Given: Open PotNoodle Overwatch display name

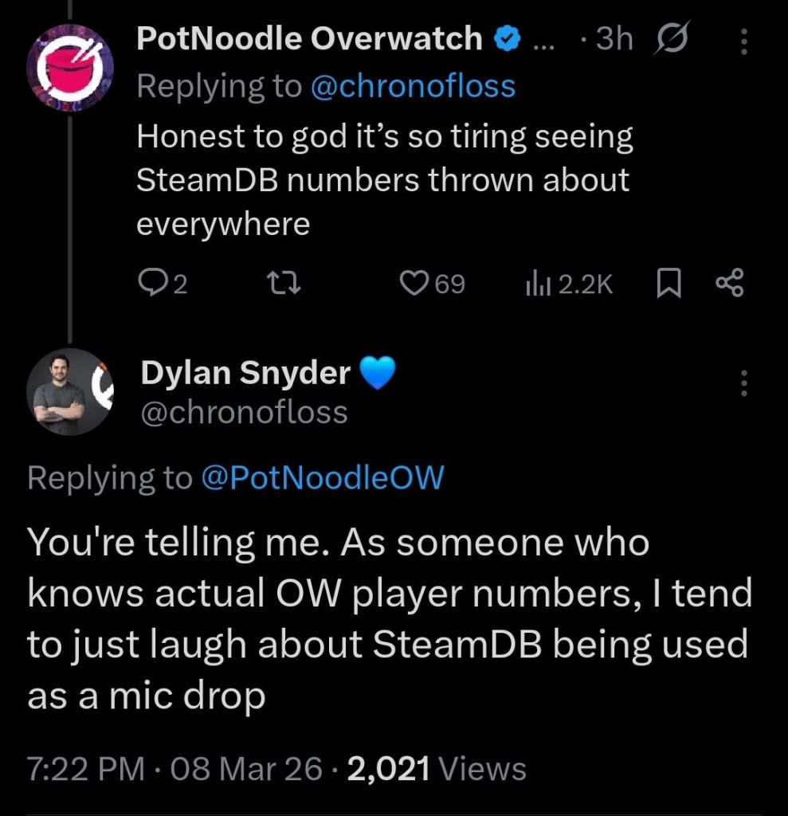Looking at the screenshot, I should 310,38.
